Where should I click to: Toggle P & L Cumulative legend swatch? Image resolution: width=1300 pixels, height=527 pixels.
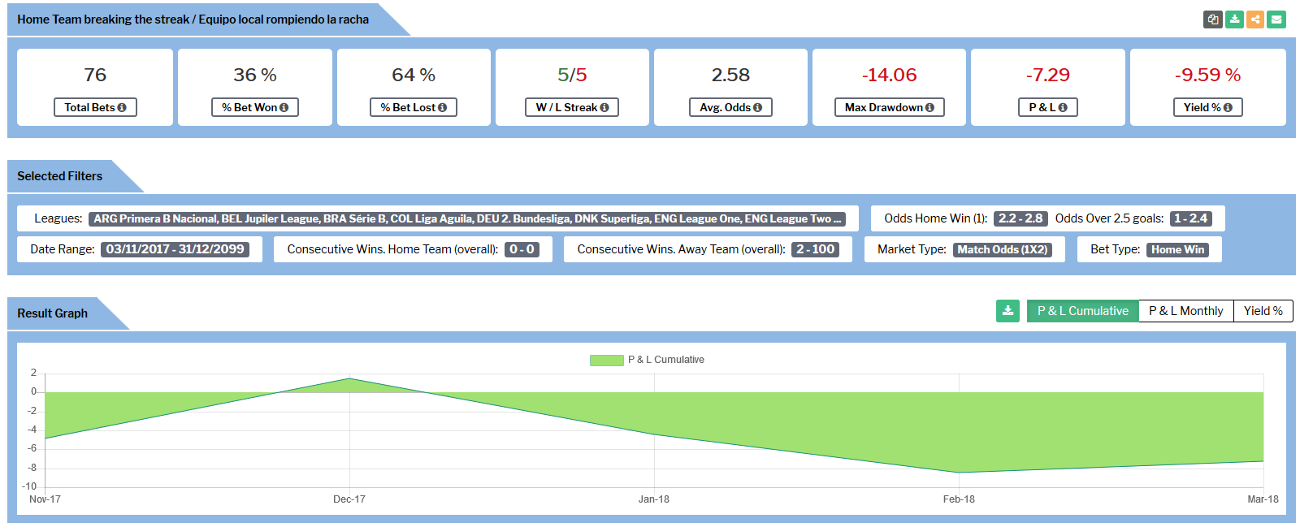pyautogui.click(x=606, y=360)
